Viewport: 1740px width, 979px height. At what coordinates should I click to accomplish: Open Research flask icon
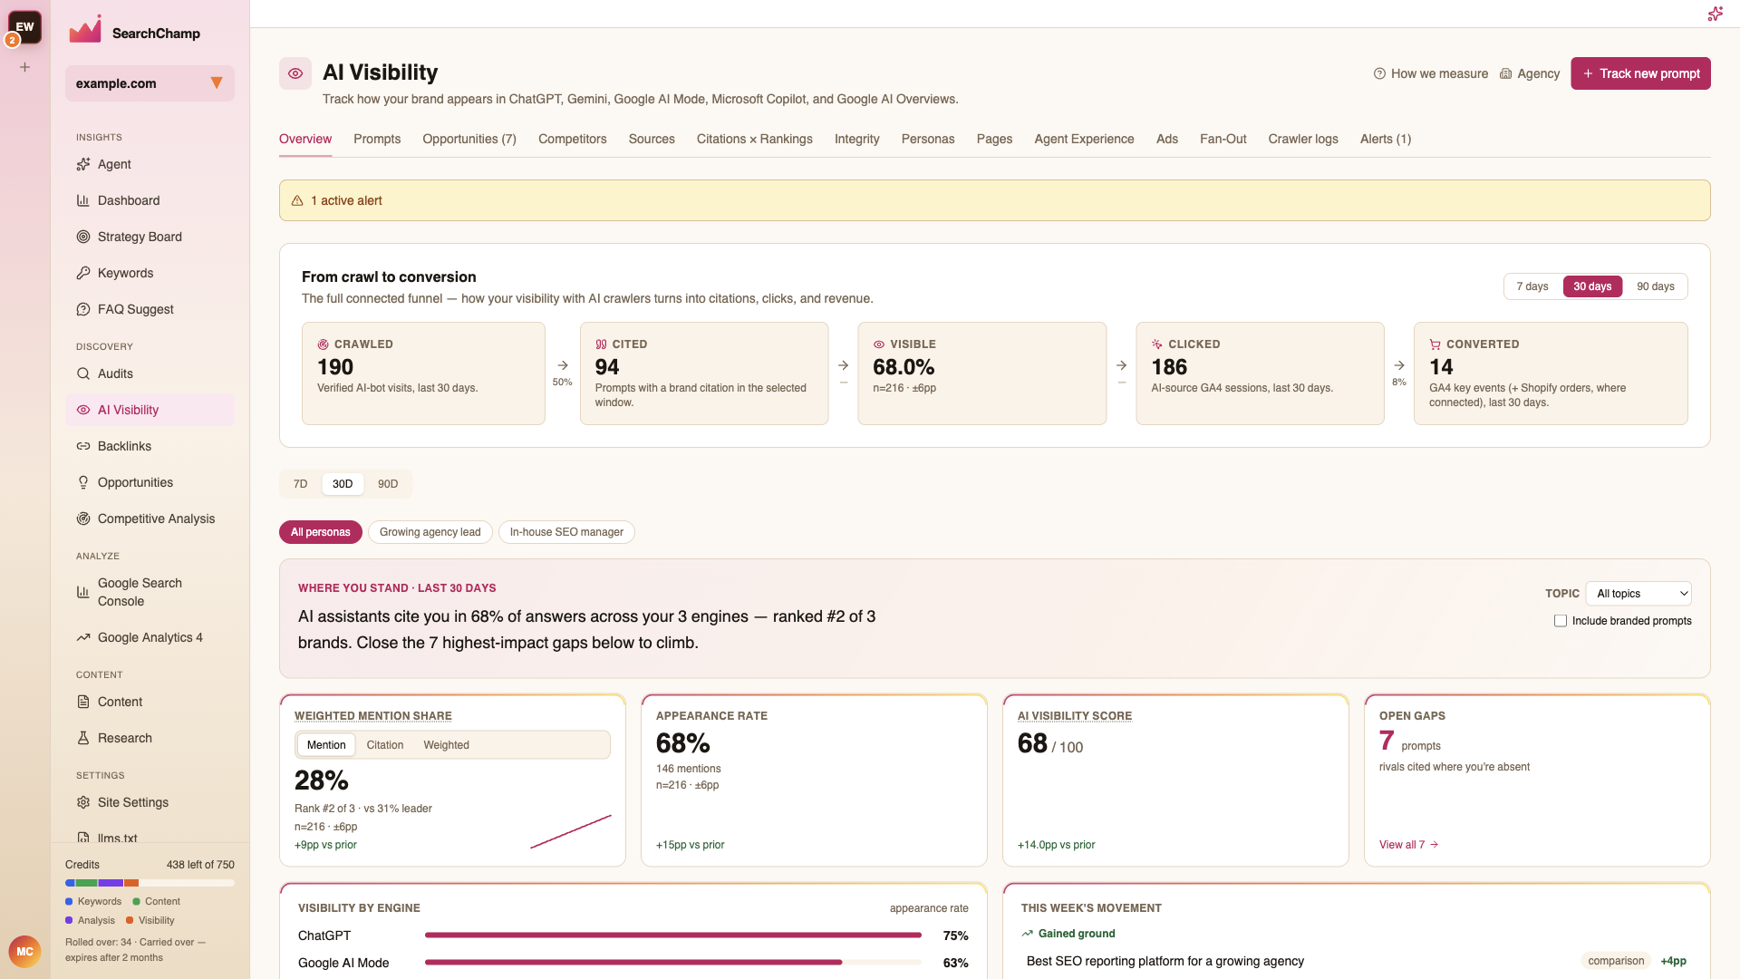click(x=83, y=738)
